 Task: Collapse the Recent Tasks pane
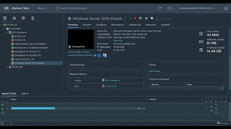(228, 93)
